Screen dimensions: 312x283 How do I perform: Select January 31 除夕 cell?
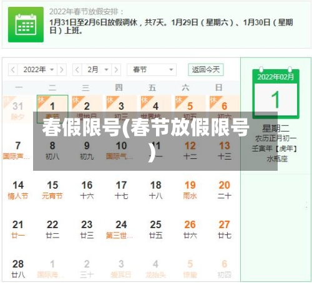coord(18,109)
